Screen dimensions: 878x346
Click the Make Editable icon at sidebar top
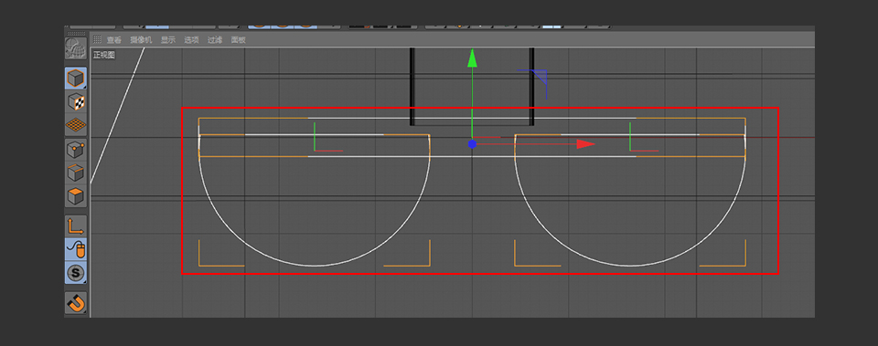(x=76, y=48)
